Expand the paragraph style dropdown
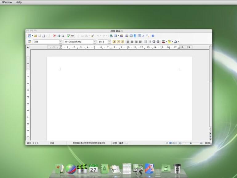237x178 pixels. click(60, 42)
